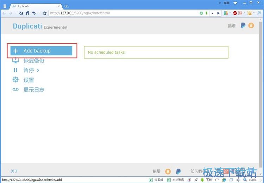264x183 pixels.
Task: Click the green lightning speed-mode icon
Action: (207, 13)
